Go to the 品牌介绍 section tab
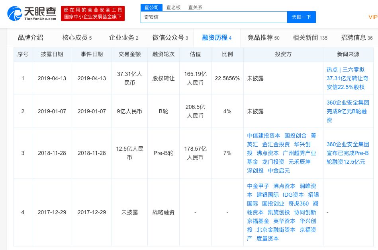 coord(30,38)
